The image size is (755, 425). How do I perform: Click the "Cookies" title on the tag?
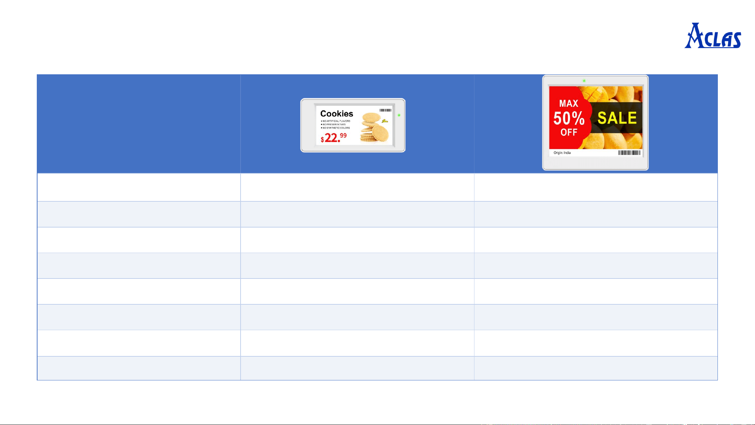[336, 114]
